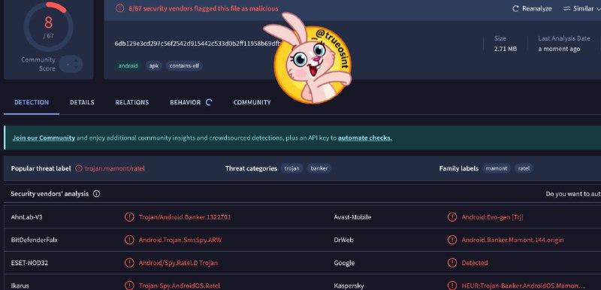Click alert icon in DrWeb row

(452, 240)
